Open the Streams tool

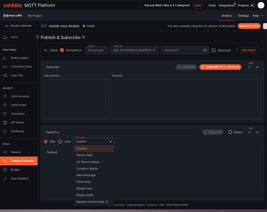16,152
